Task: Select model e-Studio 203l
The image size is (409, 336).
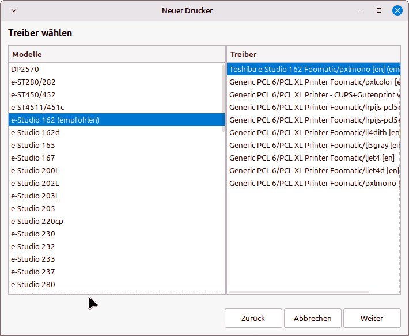Action: coord(116,196)
